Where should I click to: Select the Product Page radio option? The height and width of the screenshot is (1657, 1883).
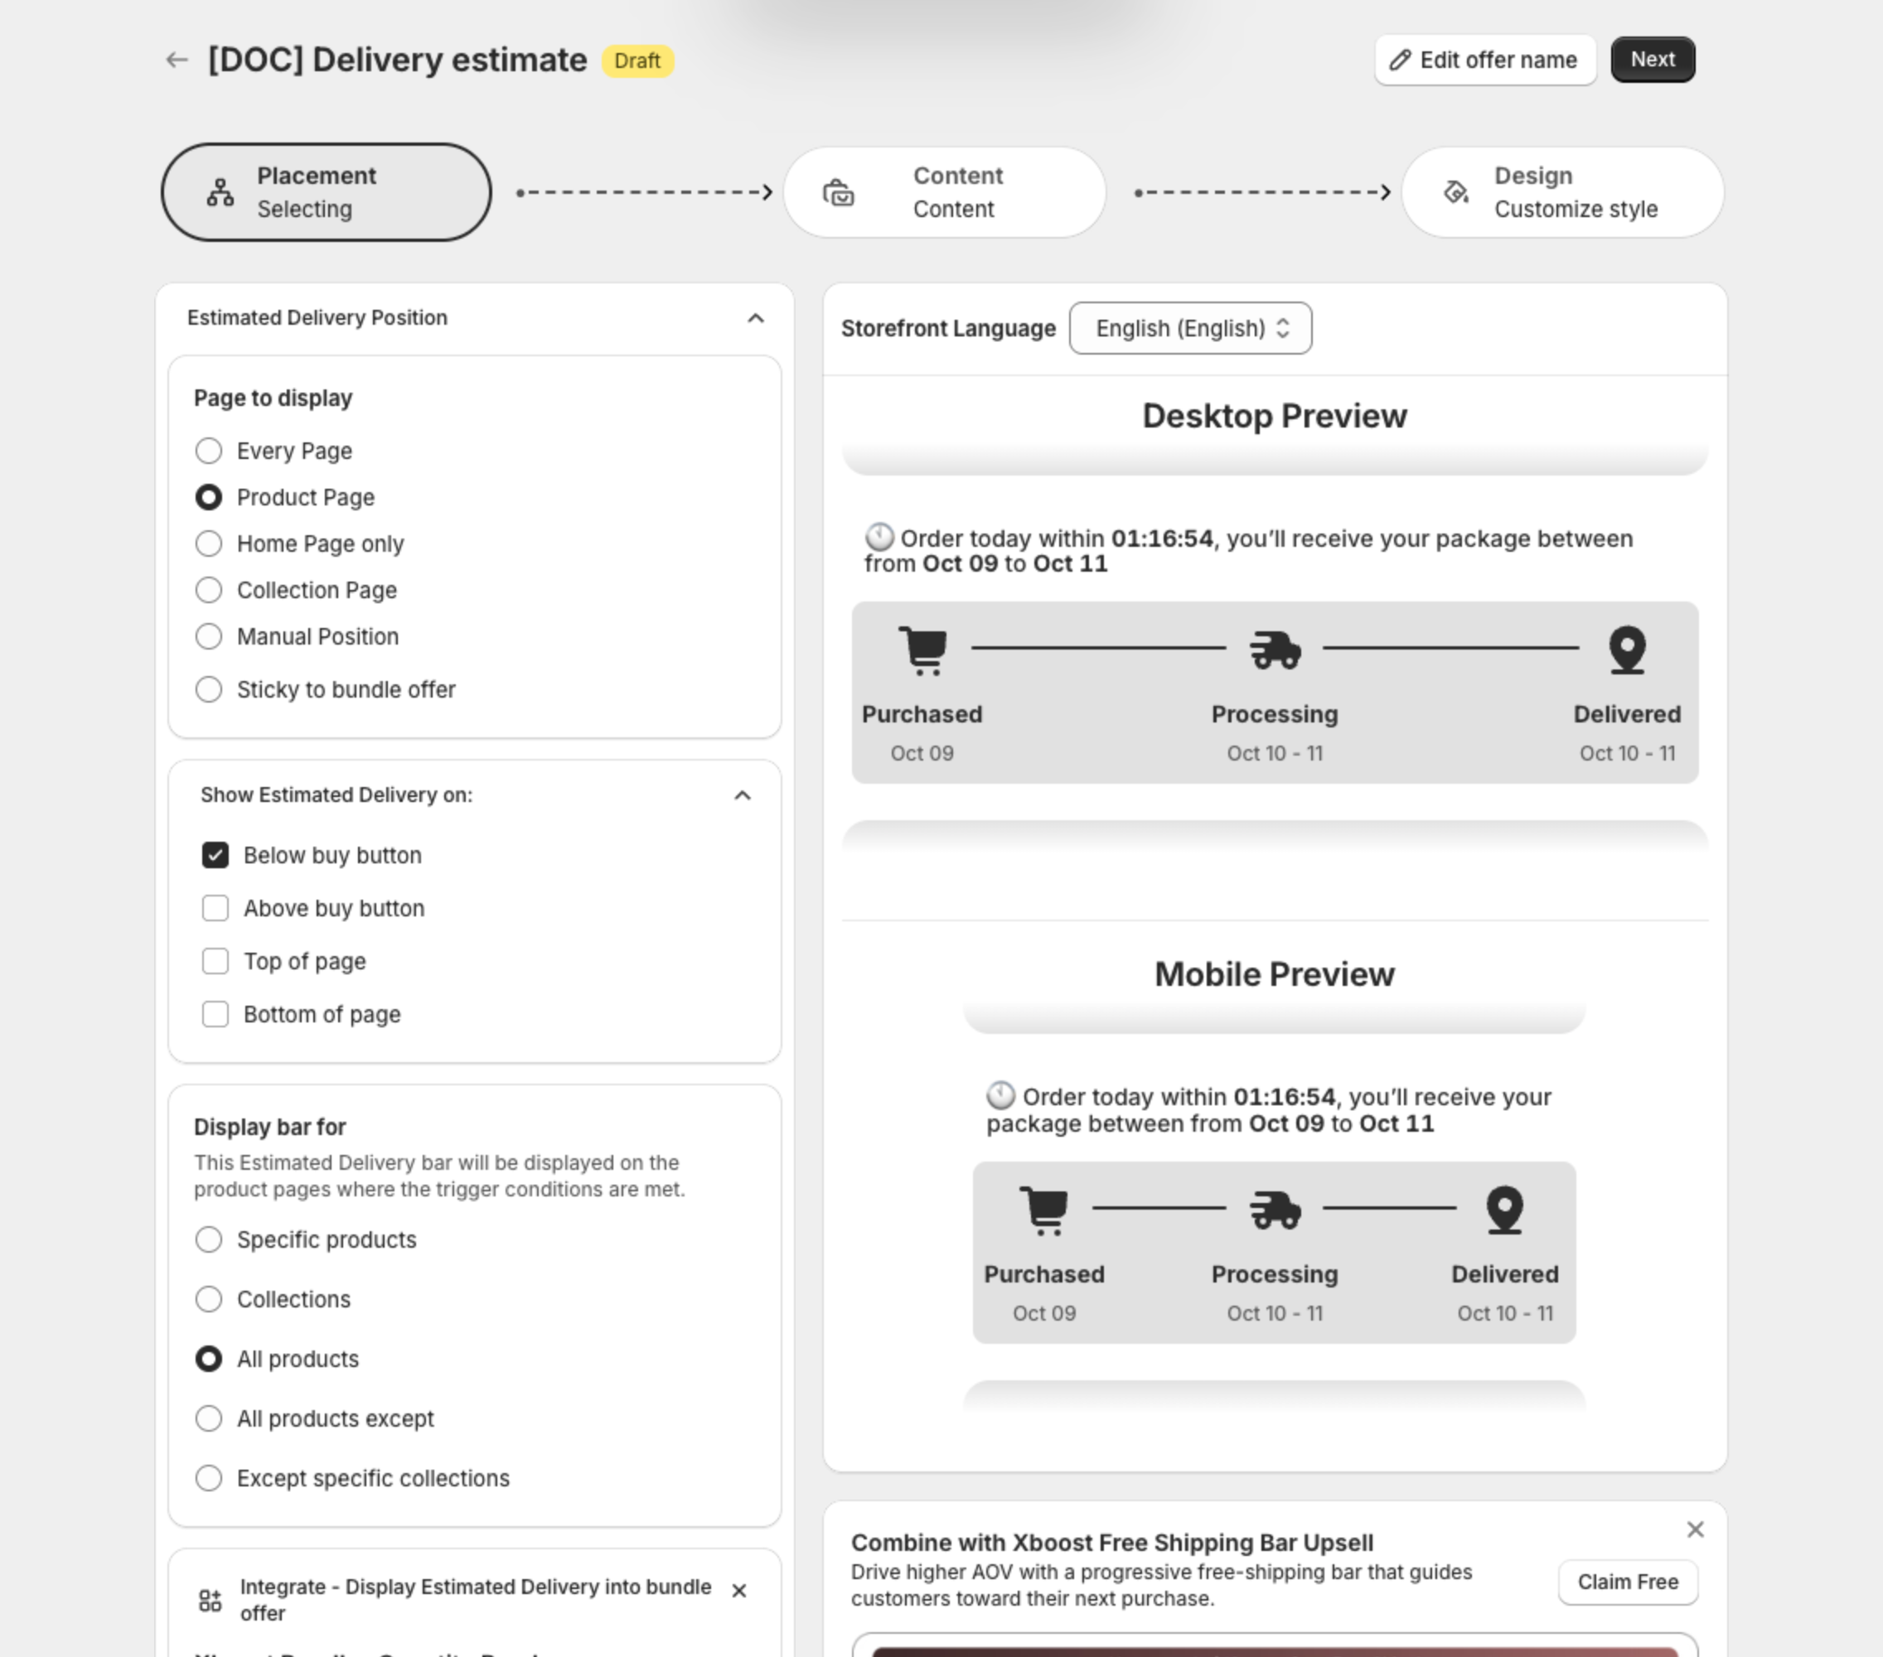tap(209, 497)
